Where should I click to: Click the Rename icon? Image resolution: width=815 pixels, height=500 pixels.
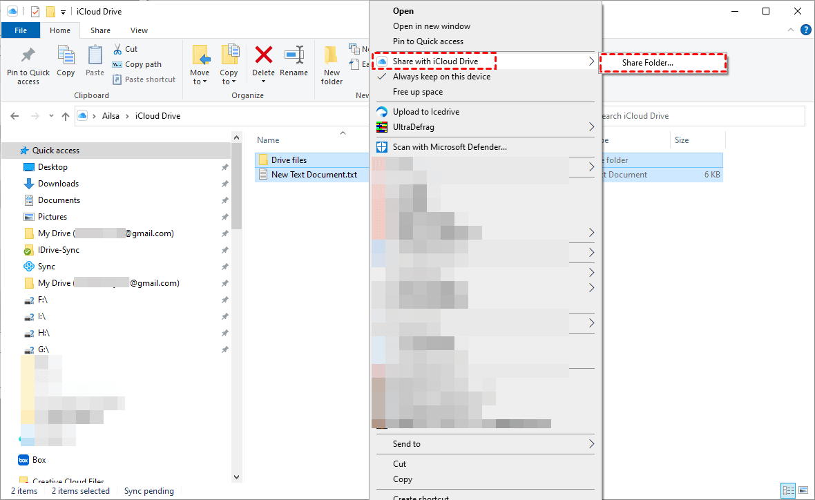294,55
